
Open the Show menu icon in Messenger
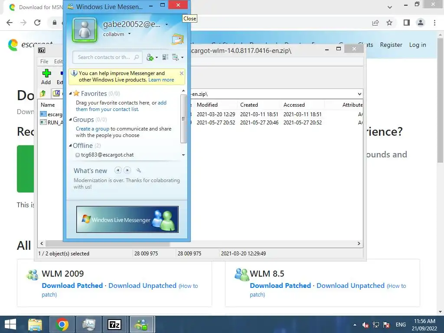click(176, 58)
